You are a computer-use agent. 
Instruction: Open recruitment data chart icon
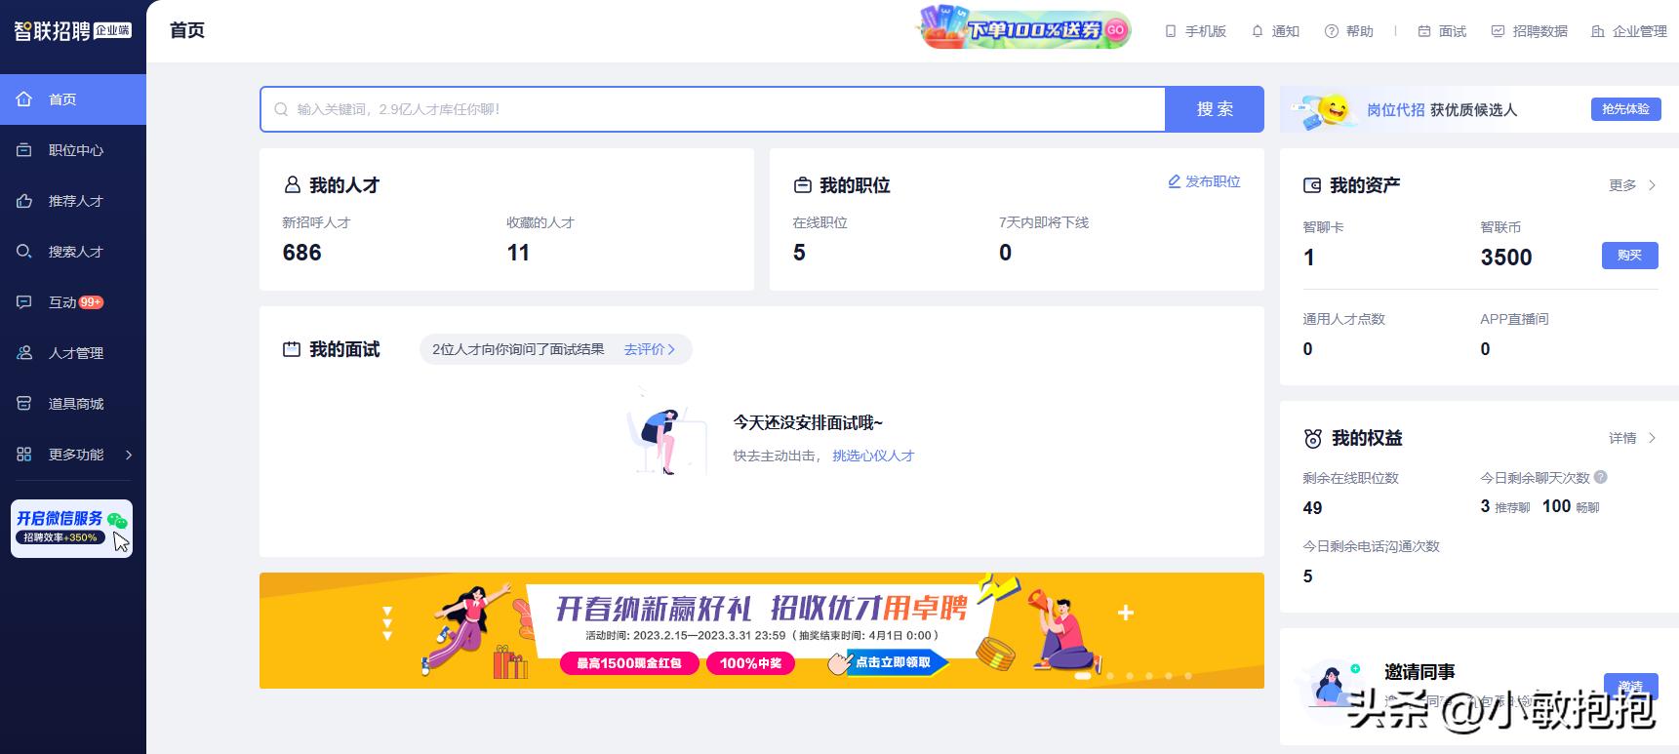[1498, 31]
